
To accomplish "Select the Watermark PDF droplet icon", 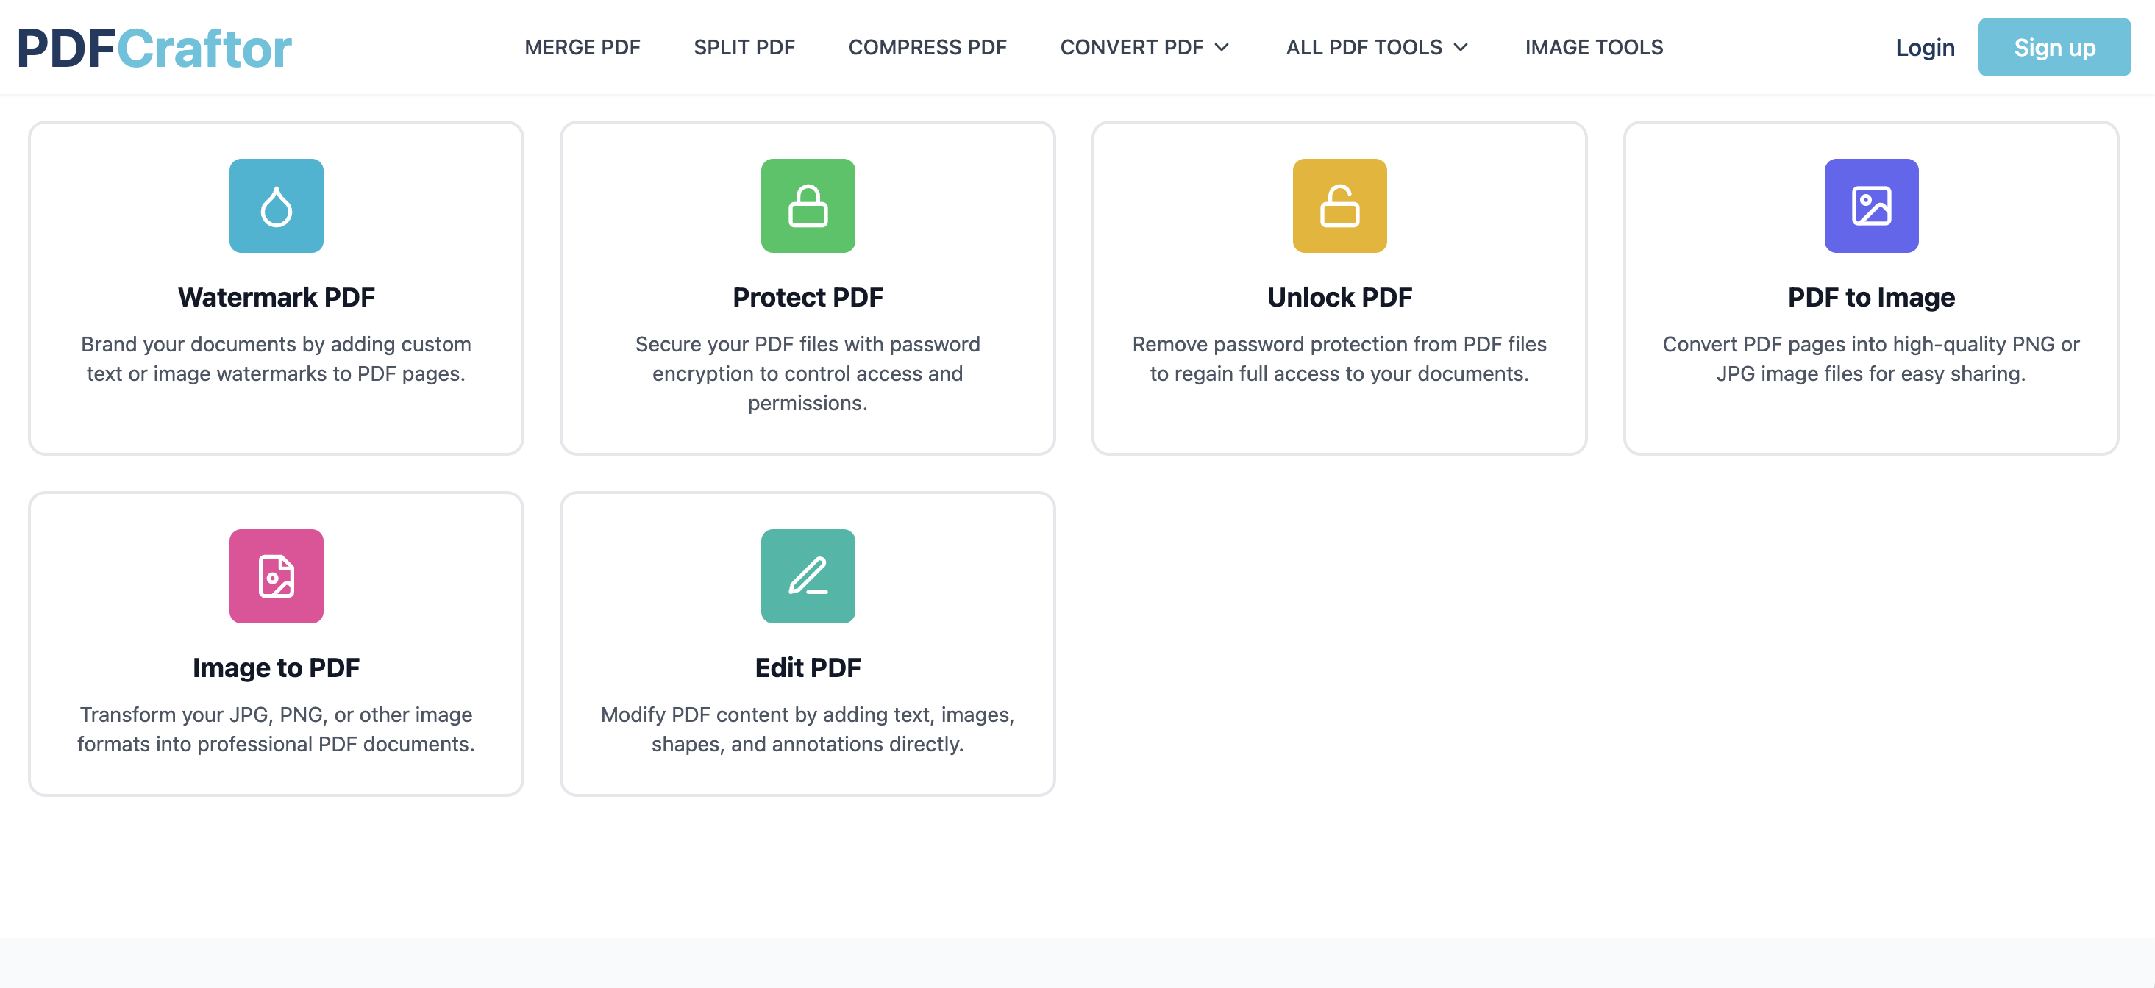I will click(x=276, y=206).
